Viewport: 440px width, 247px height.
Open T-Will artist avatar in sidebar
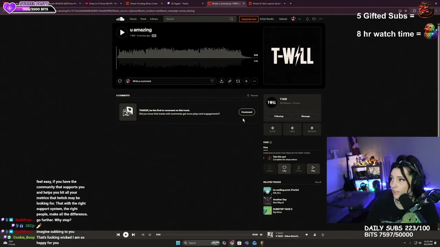pyautogui.click(x=272, y=102)
